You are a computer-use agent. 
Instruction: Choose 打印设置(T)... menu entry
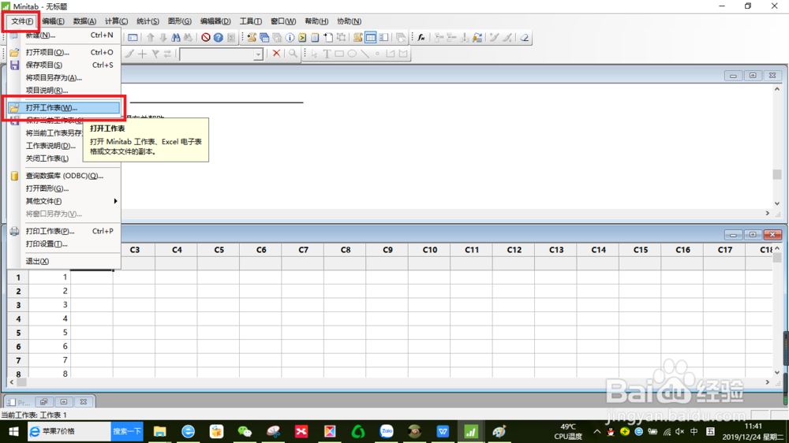coord(64,244)
